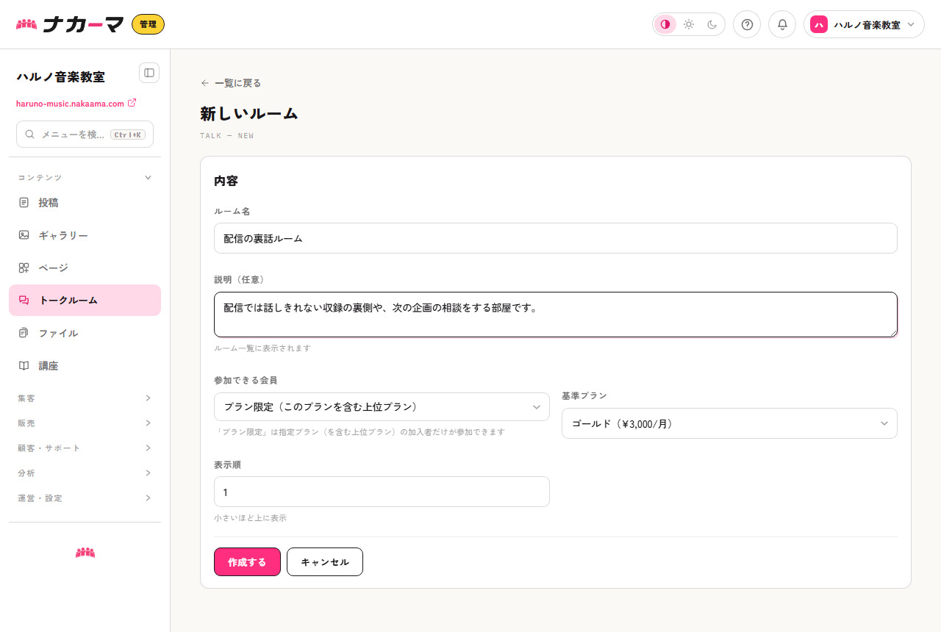Open 参加できる会員 dropdown
Screen dimensions: 941x632
(x=382, y=406)
